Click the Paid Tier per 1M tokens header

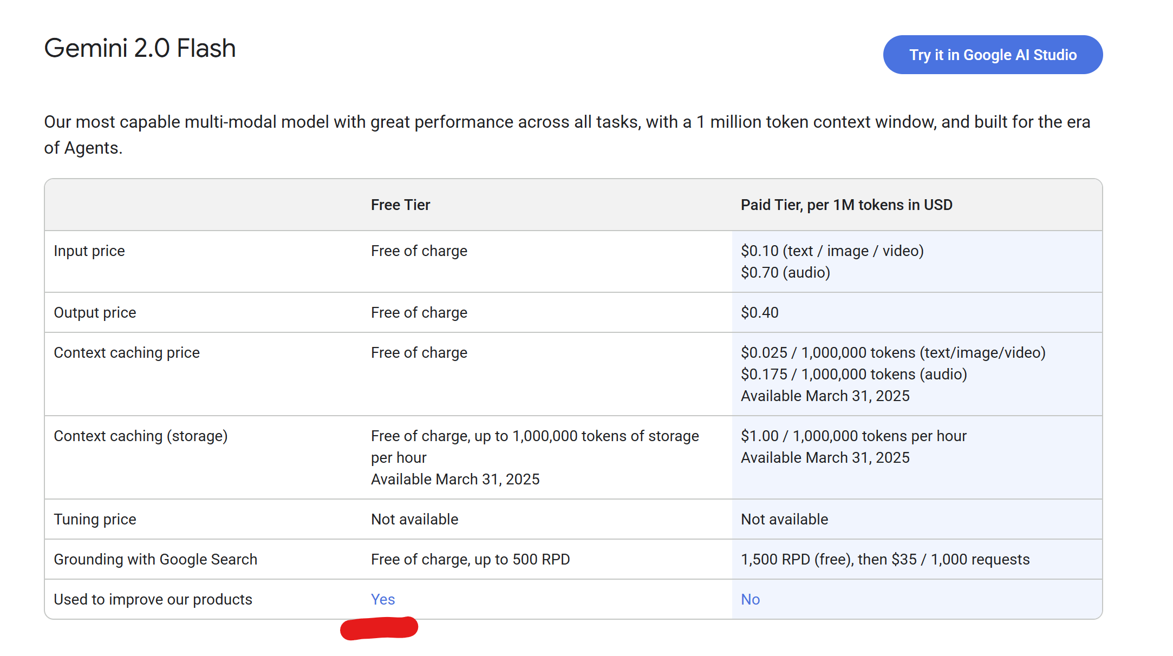pos(846,205)
